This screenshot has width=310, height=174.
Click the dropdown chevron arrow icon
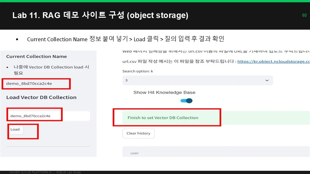click(x=267, y=80)
